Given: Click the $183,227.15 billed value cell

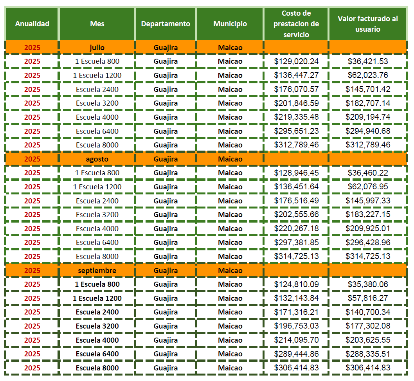Looking at the screenshot, I should (x=368, y=214).
